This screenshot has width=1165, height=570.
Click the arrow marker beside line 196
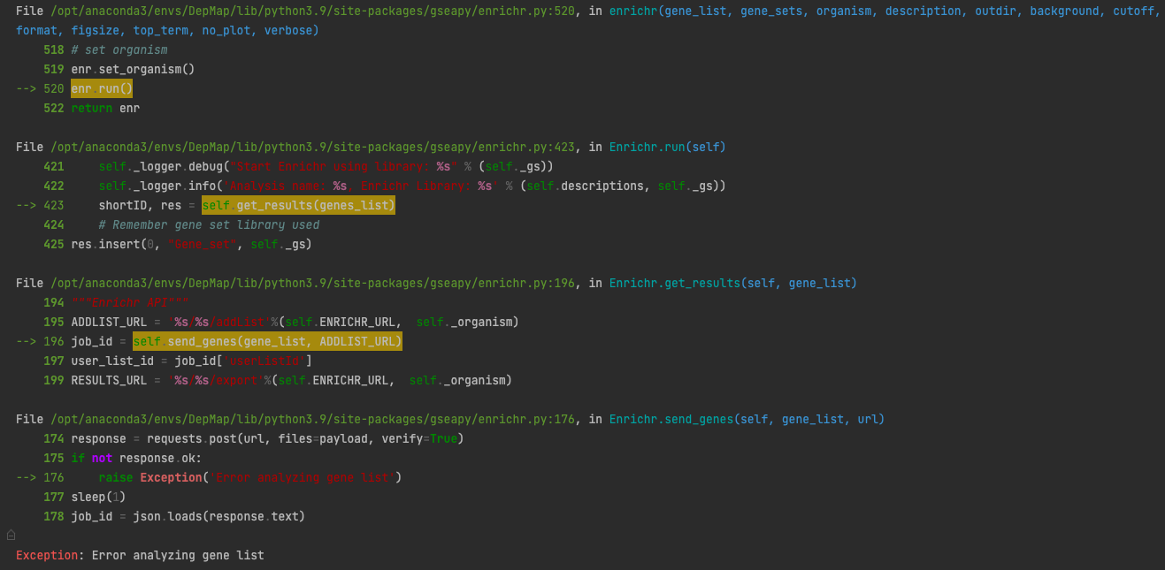tap(27, 341)
